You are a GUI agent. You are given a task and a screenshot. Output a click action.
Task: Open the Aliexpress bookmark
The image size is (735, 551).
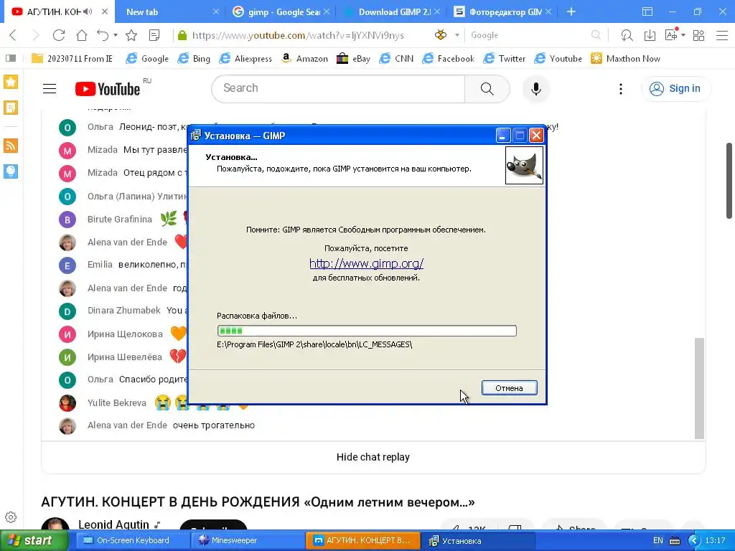click(245, 59)
